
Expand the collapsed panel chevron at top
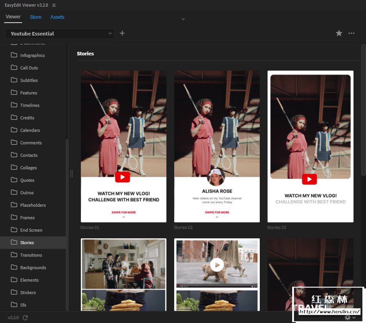[x=183, y=19]
